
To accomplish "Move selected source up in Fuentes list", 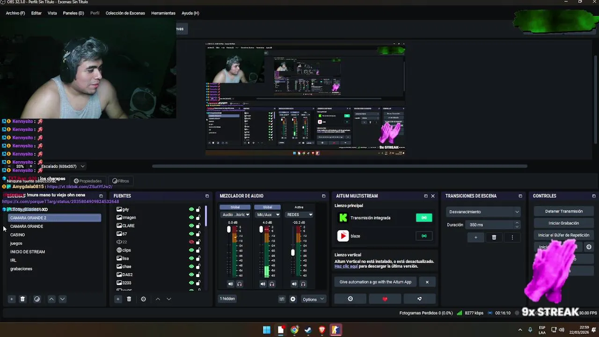I will pos(158,299).
